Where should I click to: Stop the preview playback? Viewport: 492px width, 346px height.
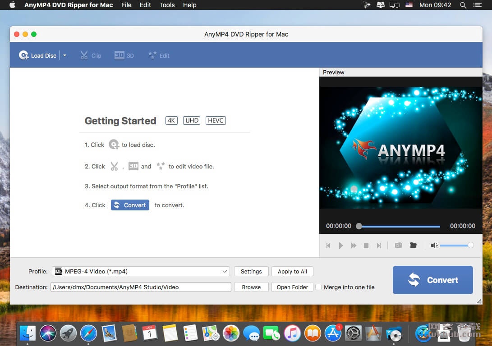pyautogui.click(x=366, y=246)
